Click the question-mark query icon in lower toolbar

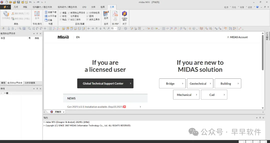(225, 28)
